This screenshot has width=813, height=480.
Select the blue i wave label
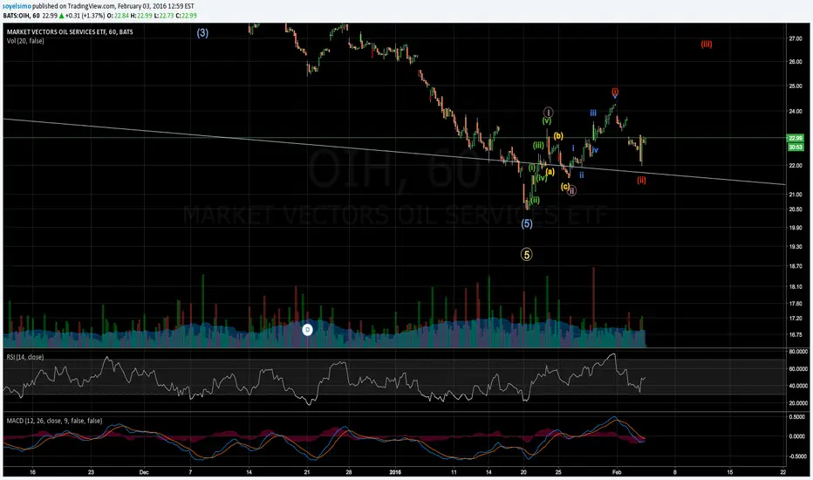573,147
